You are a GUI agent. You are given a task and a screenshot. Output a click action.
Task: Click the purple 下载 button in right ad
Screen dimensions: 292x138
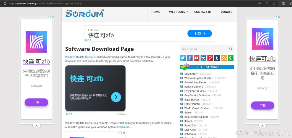[x=262, y=105]
